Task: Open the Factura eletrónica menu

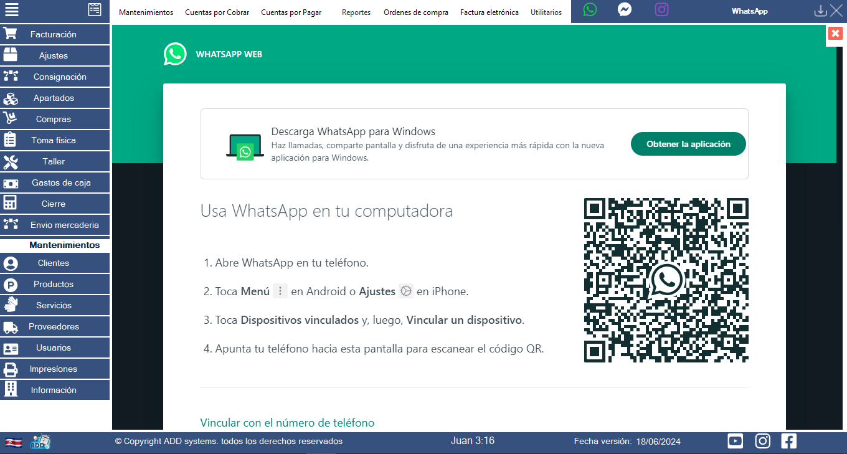Action: click(x=490, y=12)
